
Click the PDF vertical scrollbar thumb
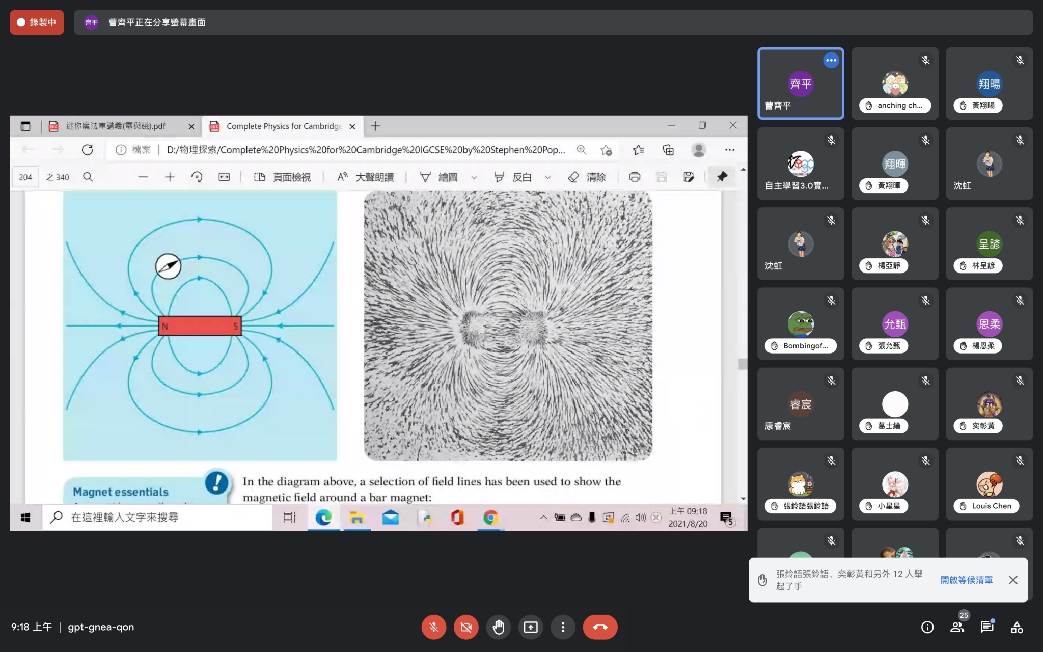click(743, 364)
